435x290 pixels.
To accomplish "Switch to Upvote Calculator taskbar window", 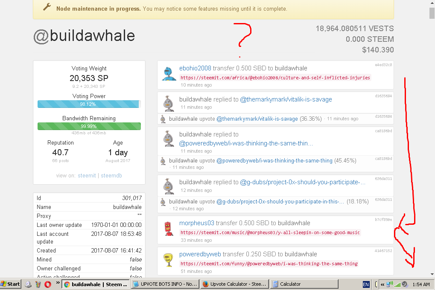I will click(234, 284).
